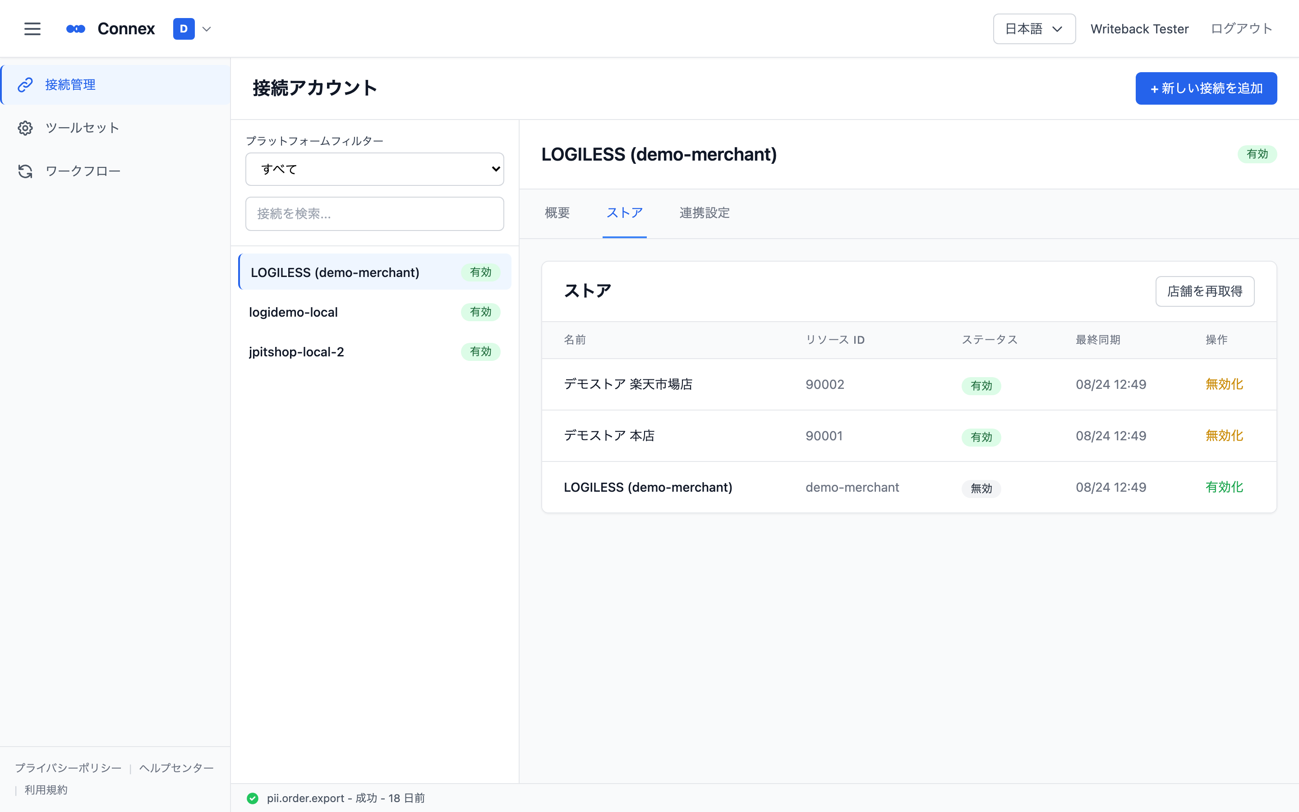The height and width of the screenshot is (812, 1299).
Task: Select the jpitshop-local-2 connection
Action: [x=375, y=352]
